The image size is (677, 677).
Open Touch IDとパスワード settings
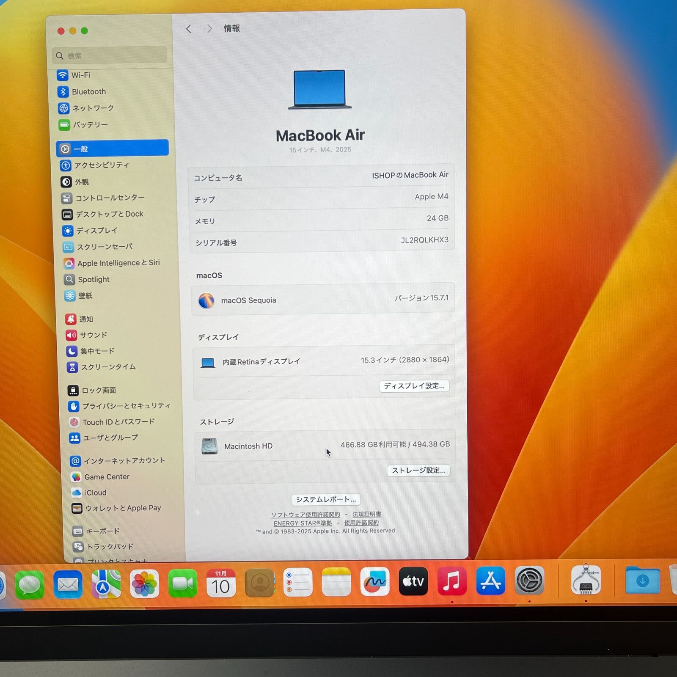pyautogui.click(x=114, y=422)
